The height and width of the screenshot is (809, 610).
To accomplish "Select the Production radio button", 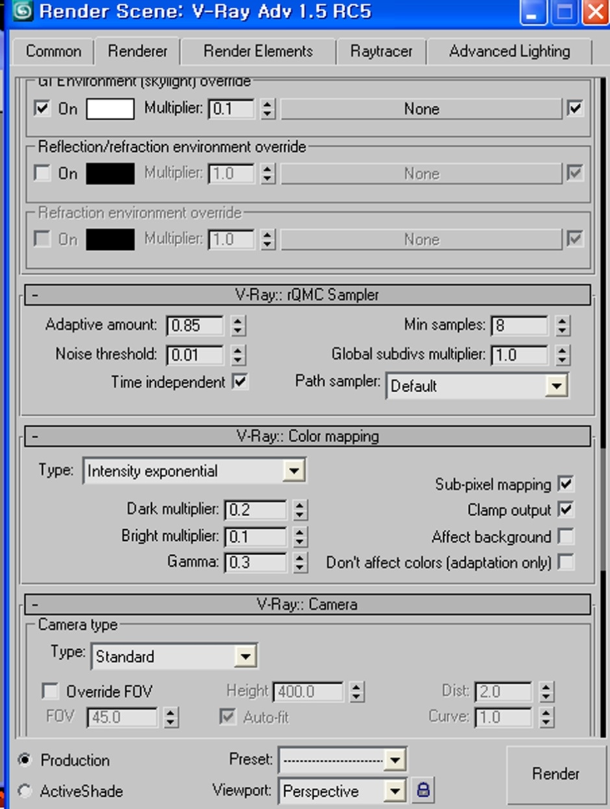I will tap(25, 759).
